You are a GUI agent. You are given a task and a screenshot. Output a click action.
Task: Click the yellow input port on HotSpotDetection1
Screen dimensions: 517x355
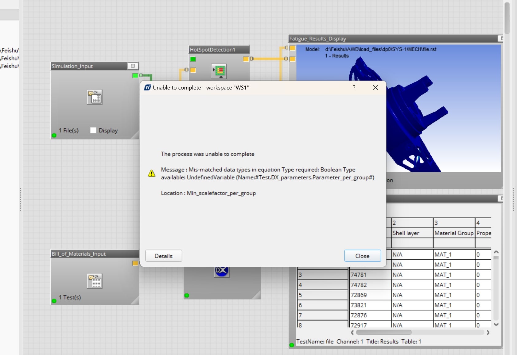pos(193,70)
